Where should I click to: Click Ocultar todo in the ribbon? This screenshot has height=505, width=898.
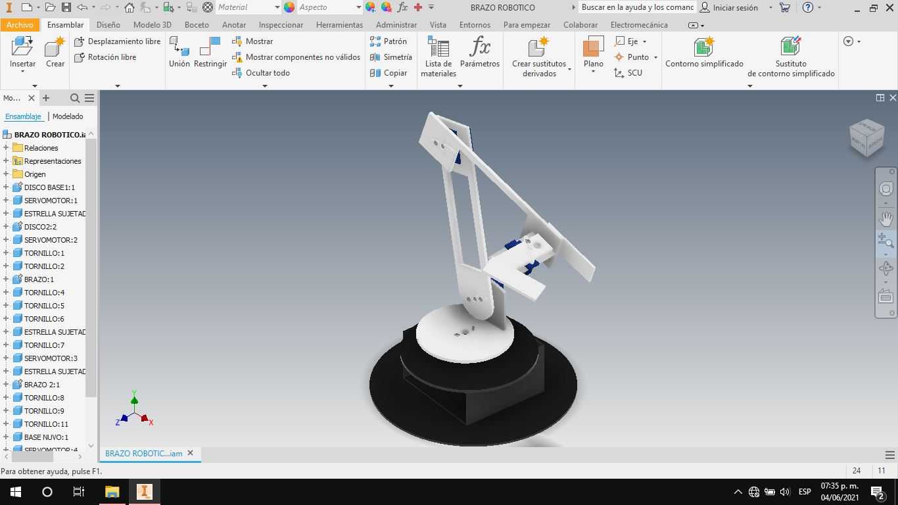(261, 73)
